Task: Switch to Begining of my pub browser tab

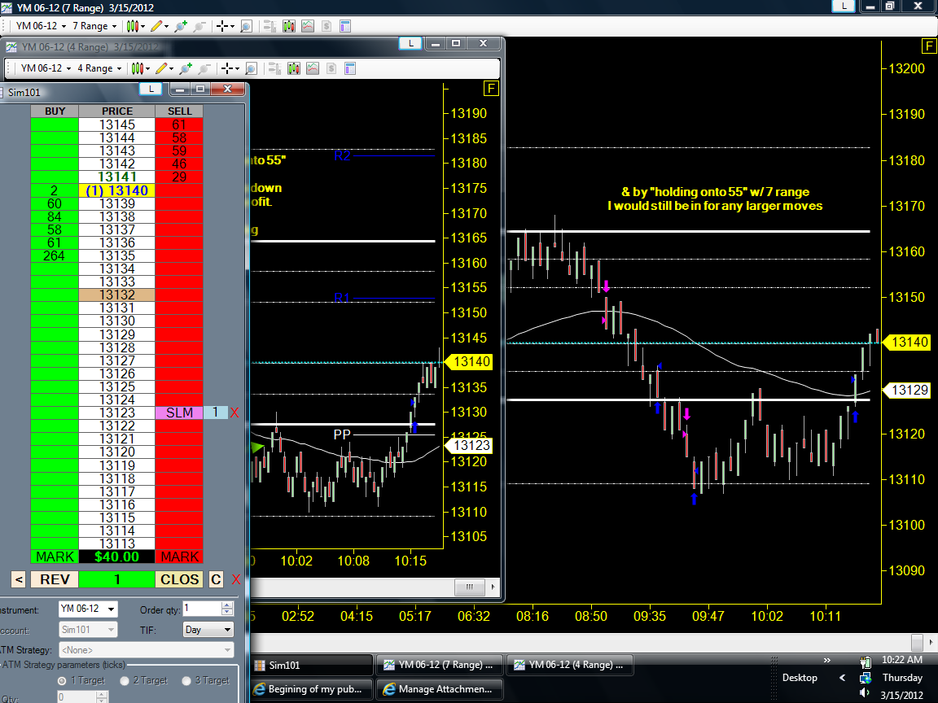Action: pyautogui.click(x=312, y=689)
